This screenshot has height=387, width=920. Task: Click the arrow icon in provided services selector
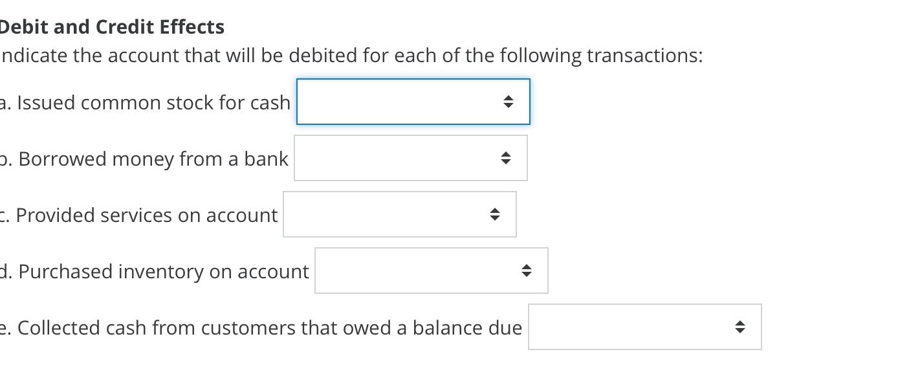click(495, 214)
